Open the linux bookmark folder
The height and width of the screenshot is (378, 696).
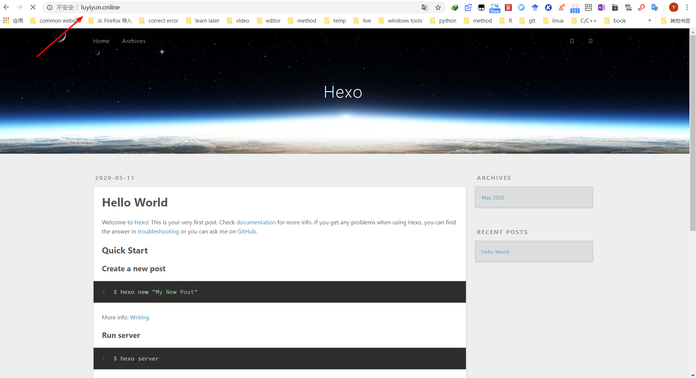(553, 21)
